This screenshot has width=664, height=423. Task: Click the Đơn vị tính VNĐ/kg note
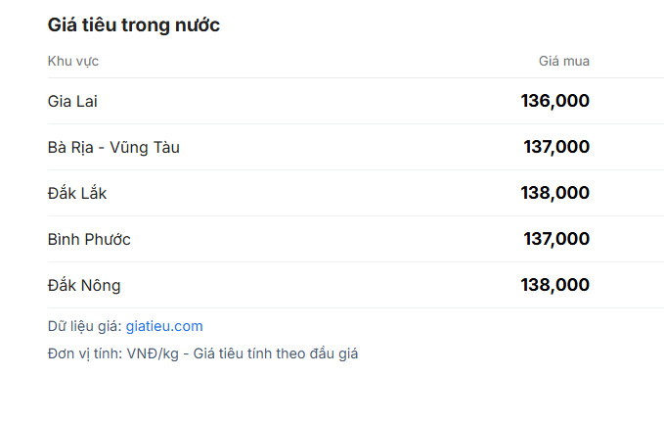click(113, 353)
